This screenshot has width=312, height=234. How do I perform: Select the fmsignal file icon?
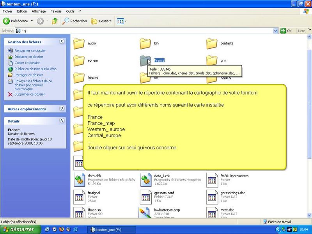(x=80, y=197)
